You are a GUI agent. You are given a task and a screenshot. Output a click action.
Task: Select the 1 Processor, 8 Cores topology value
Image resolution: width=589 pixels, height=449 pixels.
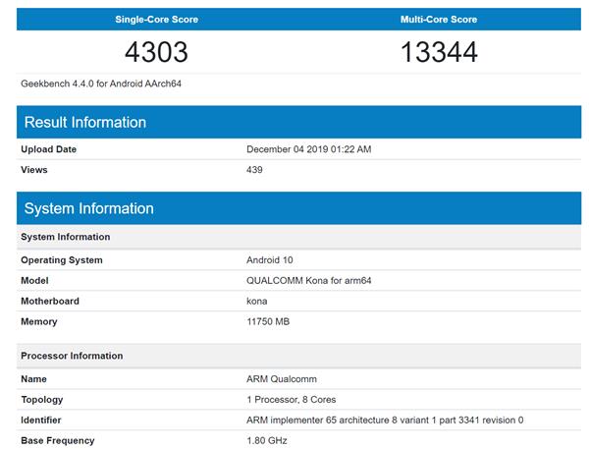[x=293, y=400]
